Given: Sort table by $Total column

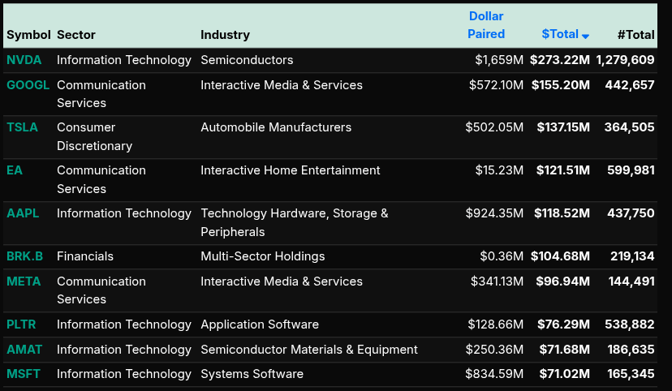Looking at the screenshot, I should (560, 34).
